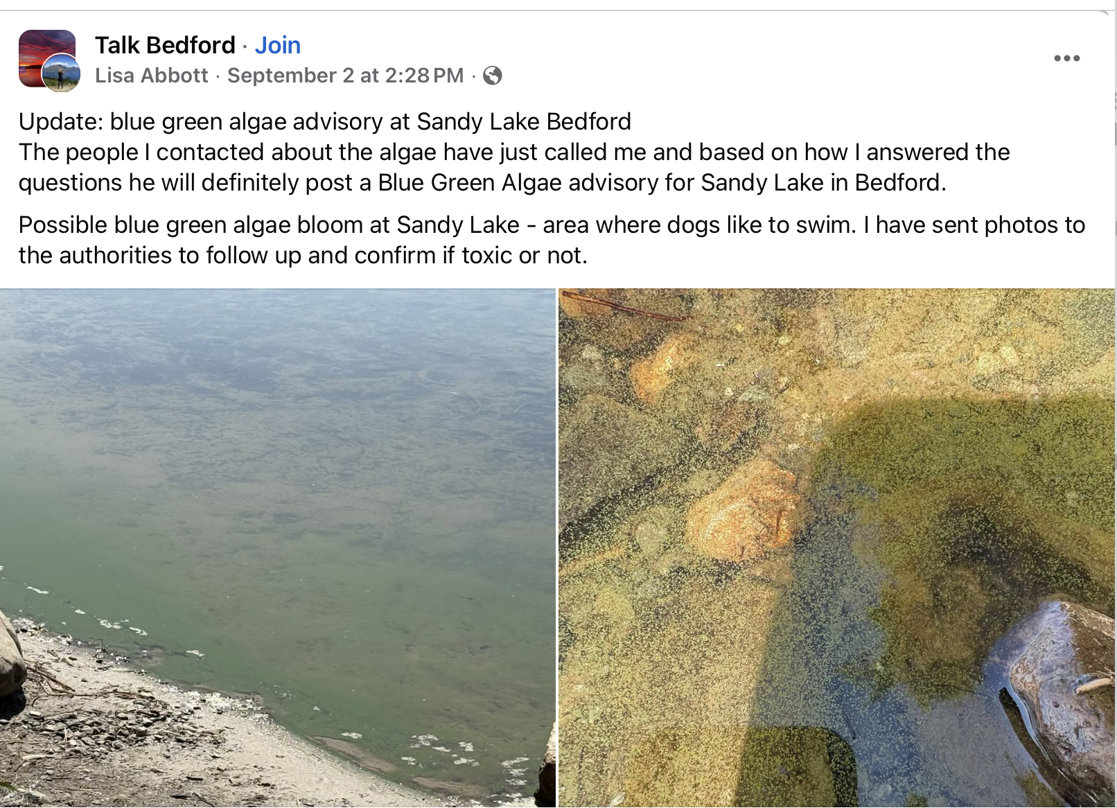Open the three-dot post options menu
Image resolution: width=1117 pixels, height=808 pixels.
(x=1066, y=58)
